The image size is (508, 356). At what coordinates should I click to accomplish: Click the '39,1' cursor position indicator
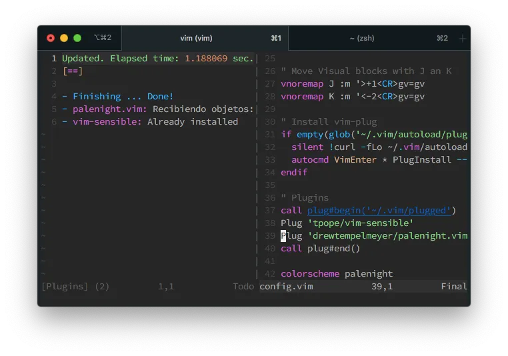point(382,287)
